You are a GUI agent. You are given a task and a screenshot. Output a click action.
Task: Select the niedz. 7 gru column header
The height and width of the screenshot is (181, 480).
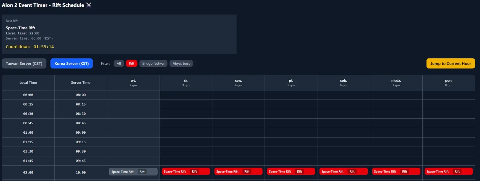(396, 83)
